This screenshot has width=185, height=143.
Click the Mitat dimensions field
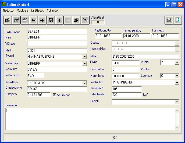[145, 57]
